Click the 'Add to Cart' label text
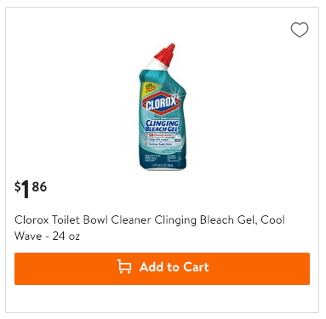Image resolution: width=326 pixels, height=319 pixels. [x=174, y=267]
